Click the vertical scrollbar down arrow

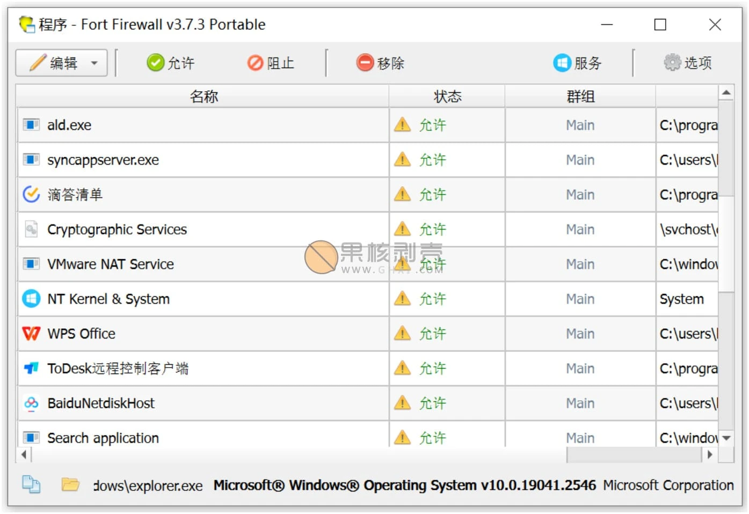[726, 438]
